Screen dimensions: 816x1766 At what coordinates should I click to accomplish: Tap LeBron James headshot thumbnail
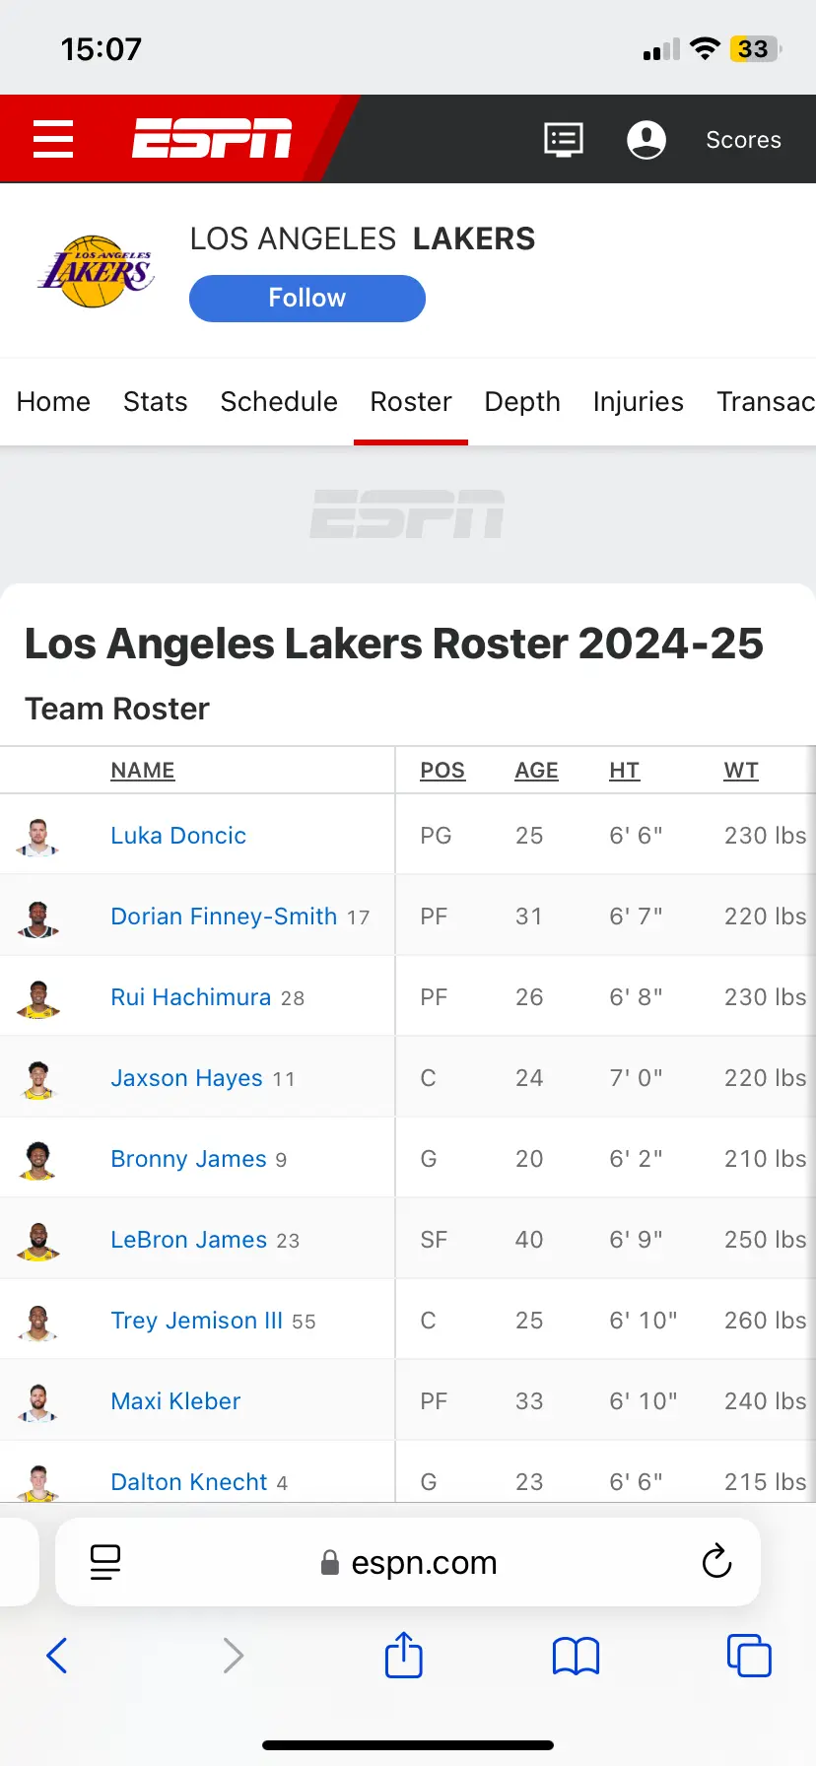pos(38,1240)
